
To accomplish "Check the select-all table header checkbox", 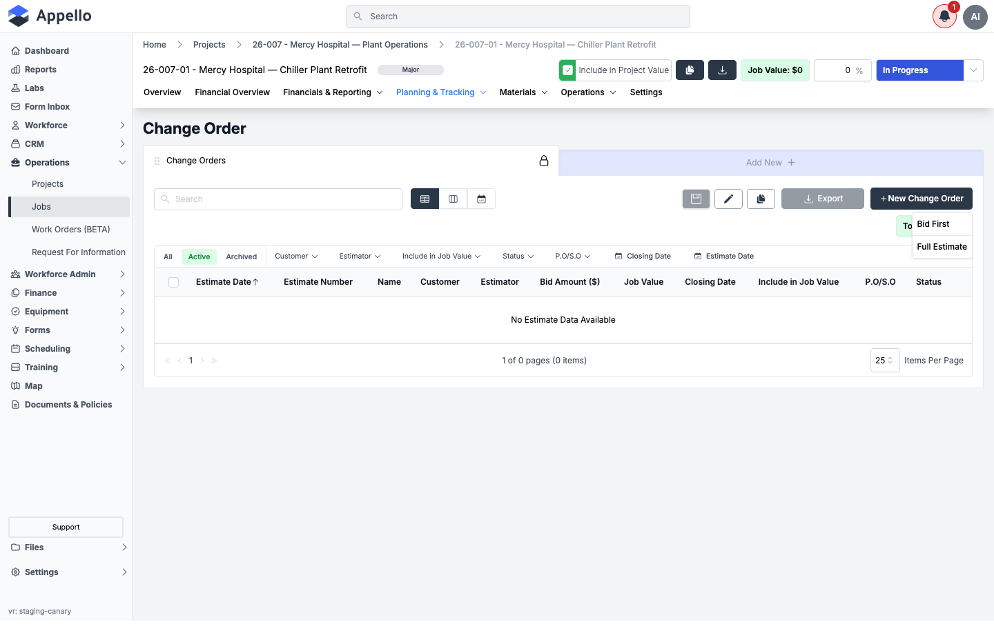I will pyautogui.click(x=174, y=282).
